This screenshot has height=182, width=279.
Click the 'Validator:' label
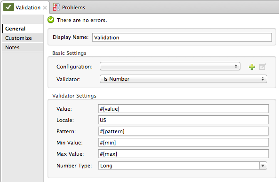68,79
